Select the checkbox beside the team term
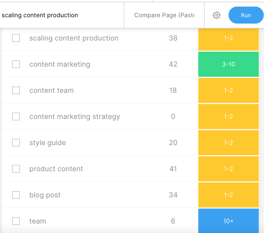 [x=16, y=221]
